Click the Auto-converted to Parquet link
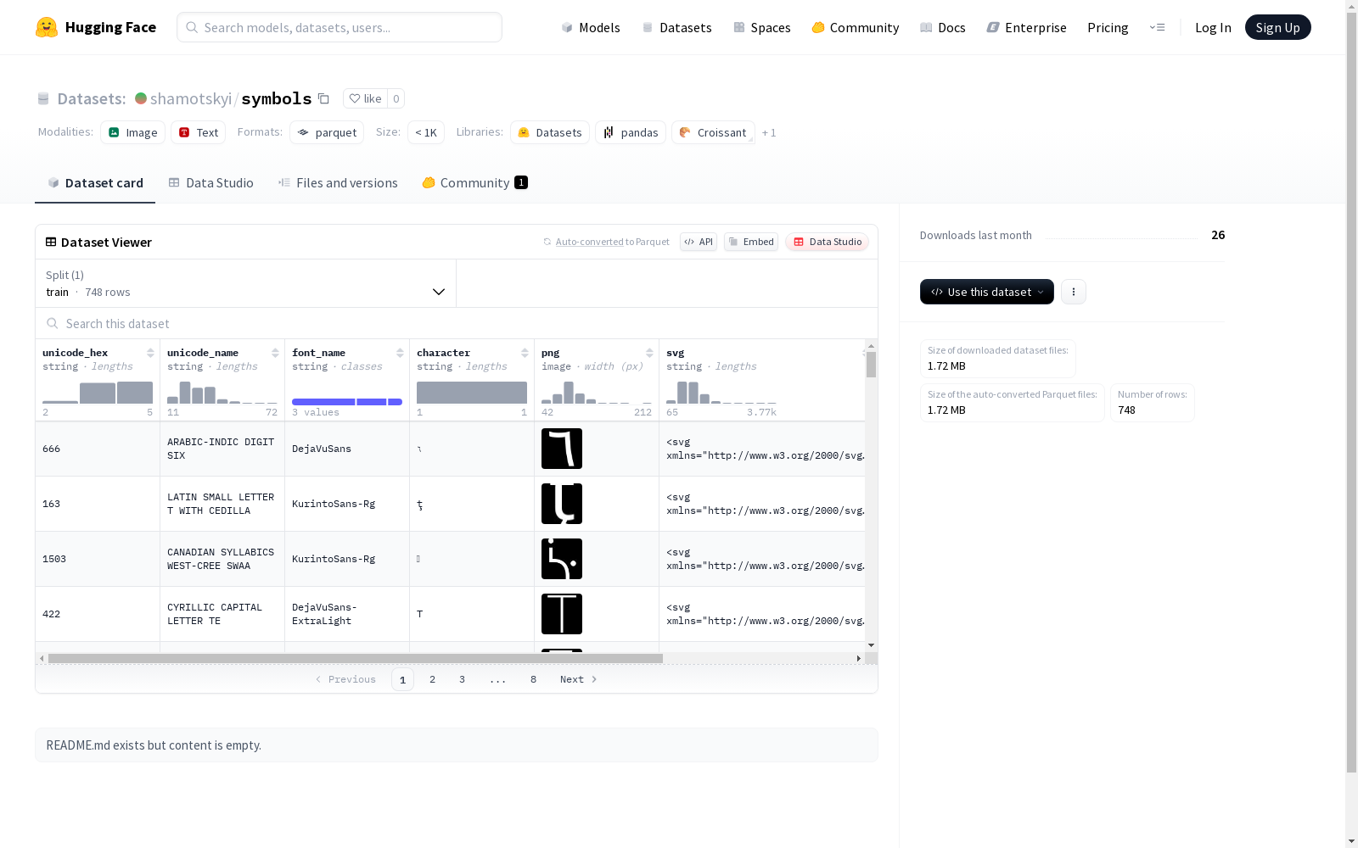The height and width of the screenshot is (848, 1358). click(606, 242)
